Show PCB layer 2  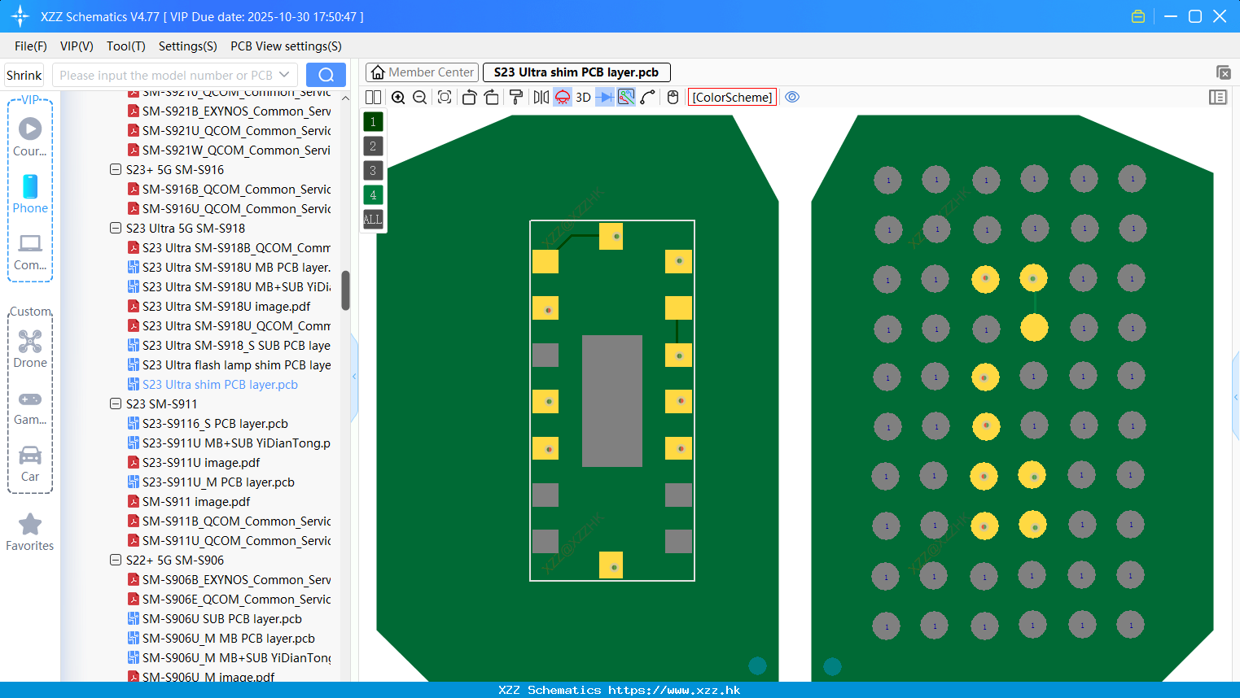[x=373, y=146]
